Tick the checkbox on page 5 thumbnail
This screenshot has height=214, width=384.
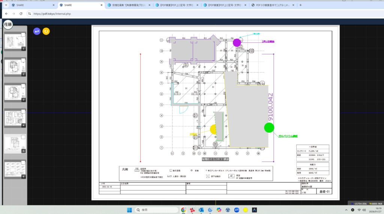23,137
